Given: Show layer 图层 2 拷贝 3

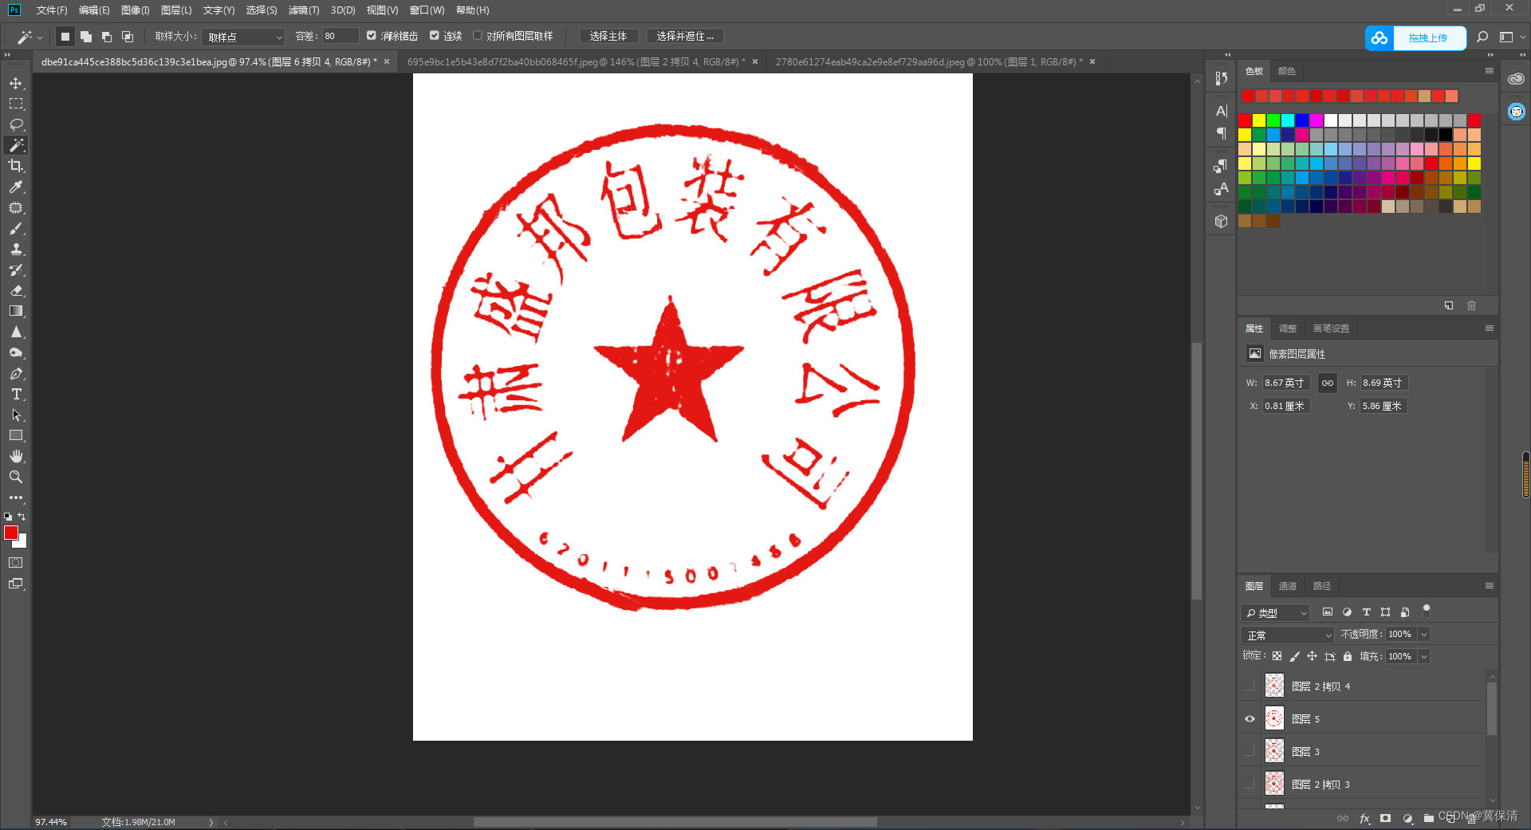Looking at the screenshot, I should pyautogui.click(x=1250, y=785).
